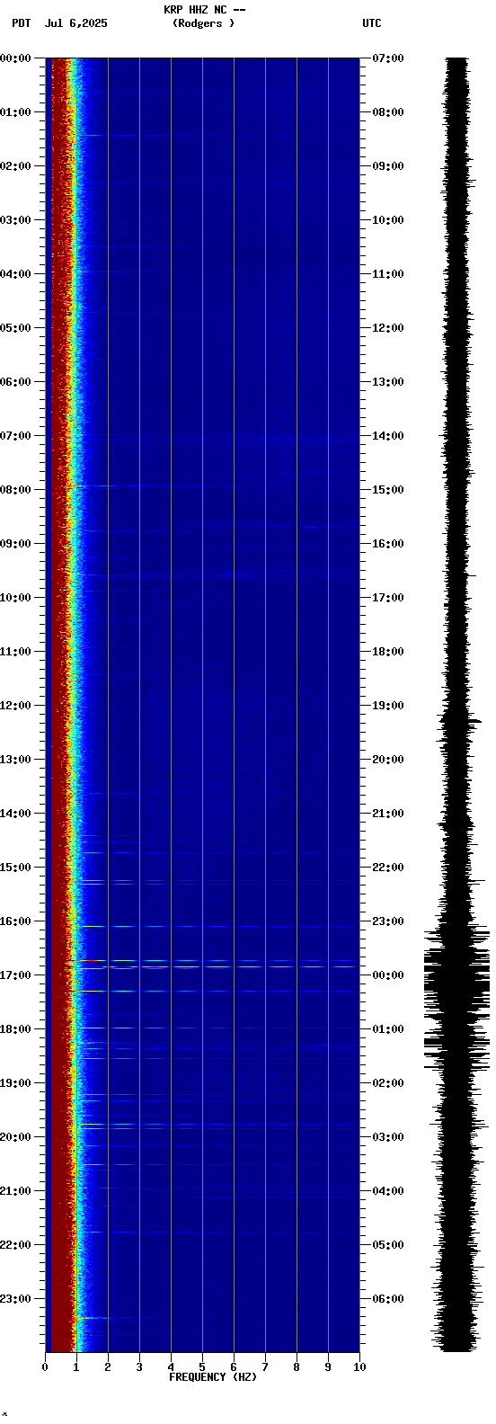Viewport: 496px width, 1424px height.
Task: Click the 03:00 PDT time label
Action: point(15,220)
